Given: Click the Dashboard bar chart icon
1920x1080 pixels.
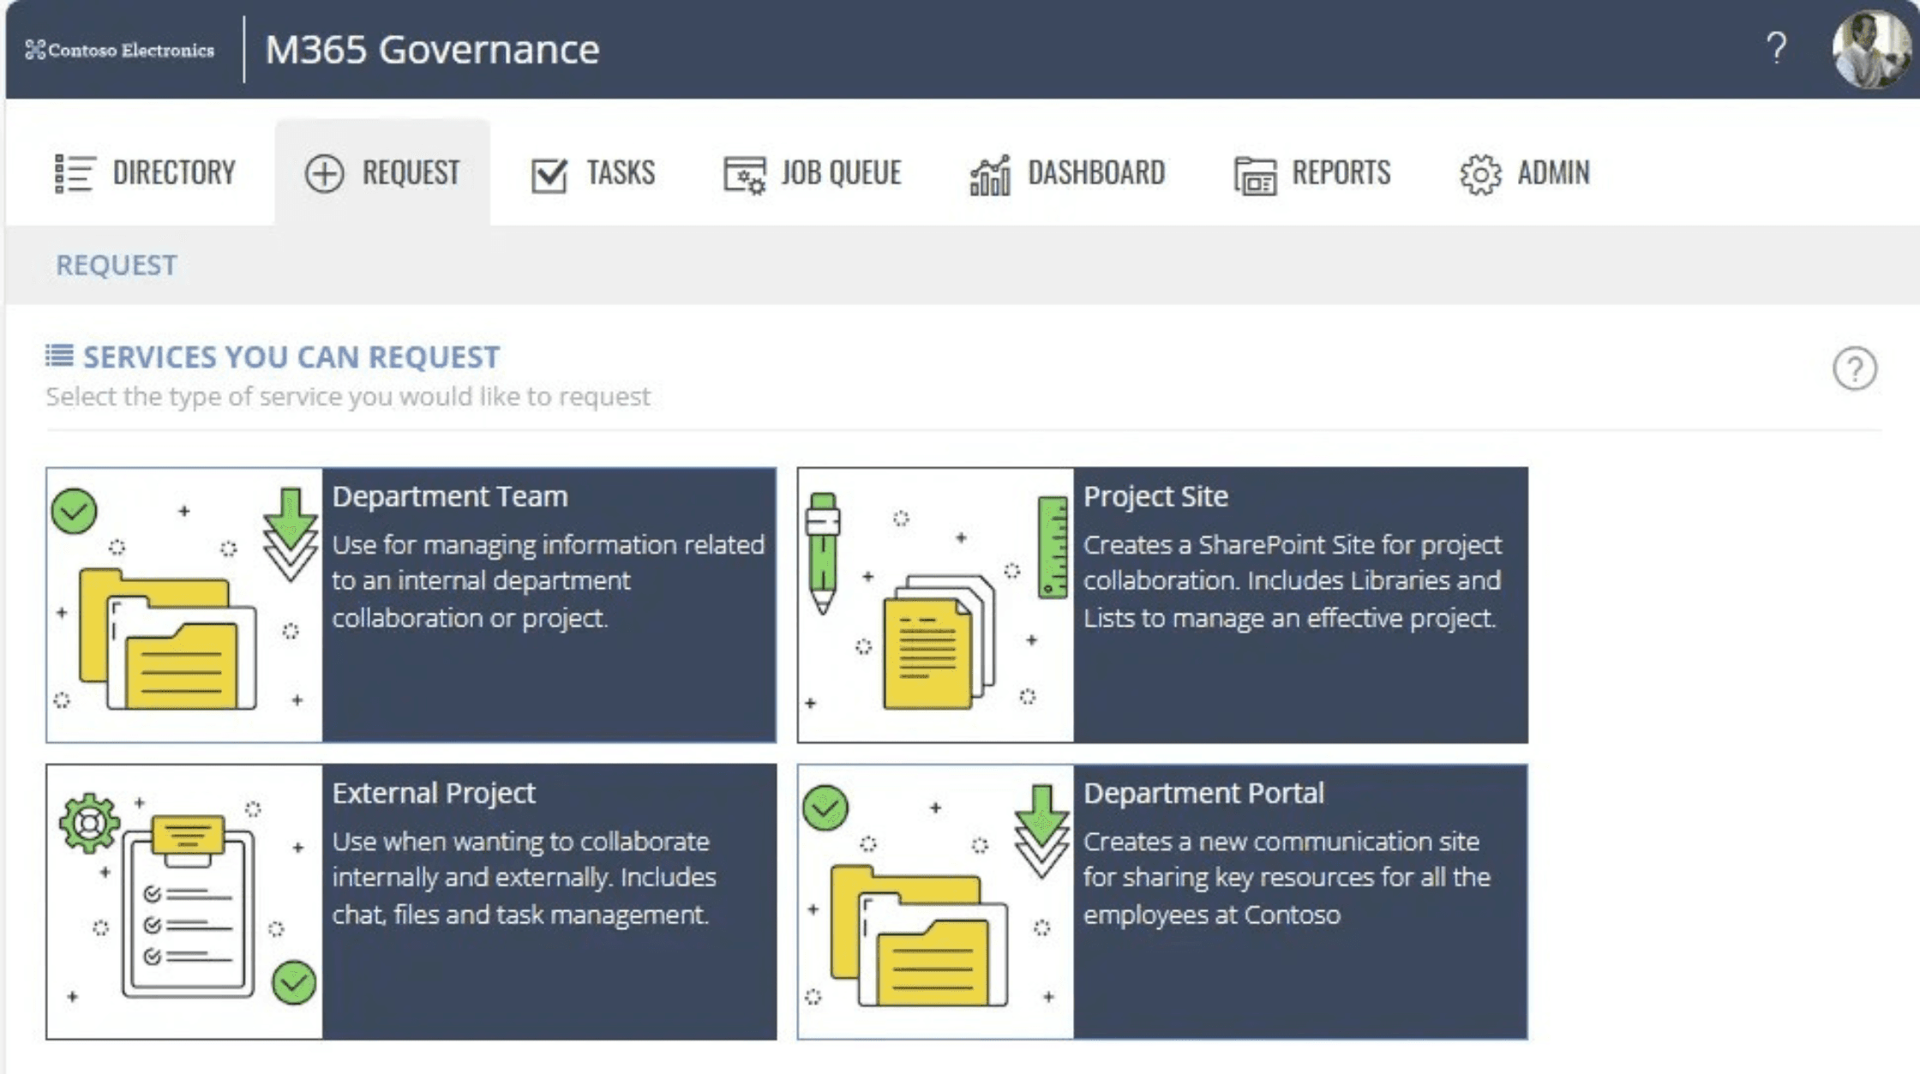Looking at the screenshot, I should (x=990, y=175).
